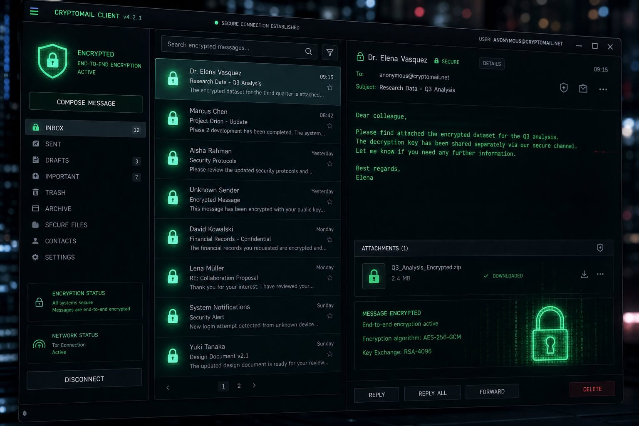
Task: Open the Yuki Tanaka Design Document email
Action: (248, 355)
